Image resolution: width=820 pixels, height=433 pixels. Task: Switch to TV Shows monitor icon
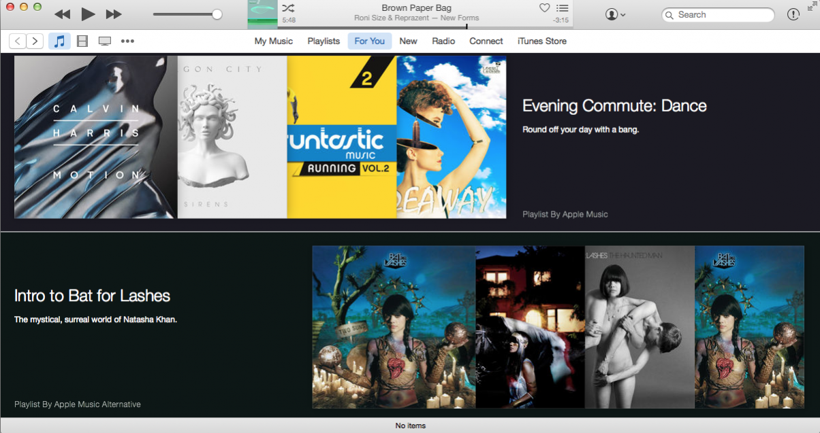105,41
